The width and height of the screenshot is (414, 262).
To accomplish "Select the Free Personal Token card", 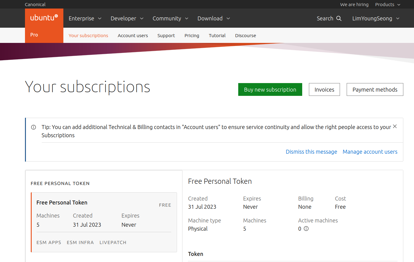I will [x=104, y=222].
